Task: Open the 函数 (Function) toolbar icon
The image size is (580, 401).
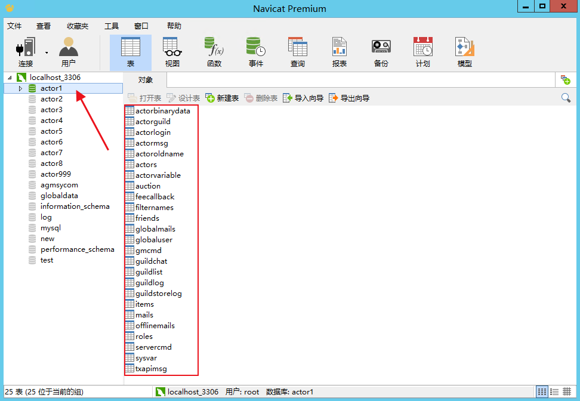Action: (214, 52)
